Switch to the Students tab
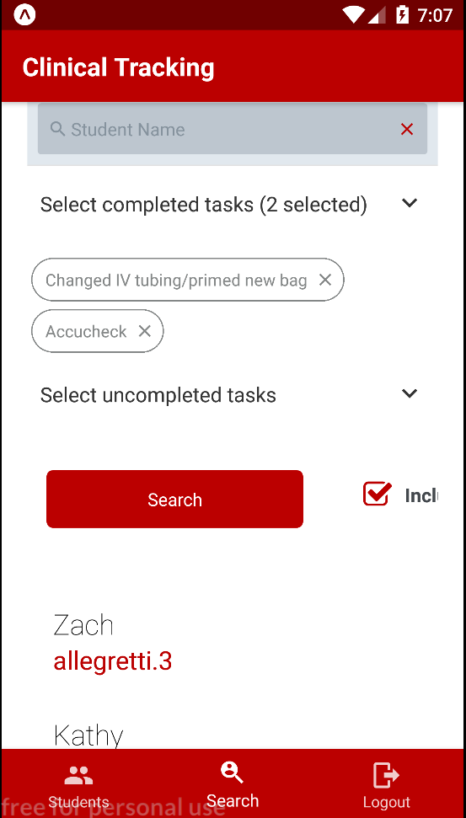Image resolution: width=466 pixels, height=818 pixels. [79, 783]
